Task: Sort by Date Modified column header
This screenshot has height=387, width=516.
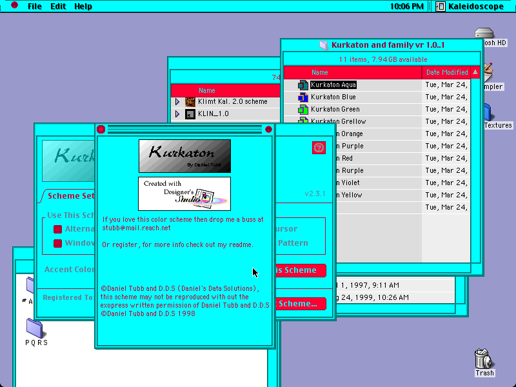Action: [x=446, y=72]
